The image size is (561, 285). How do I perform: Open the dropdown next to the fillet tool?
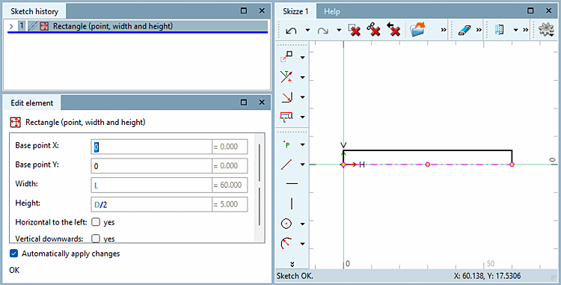[302, 97]
